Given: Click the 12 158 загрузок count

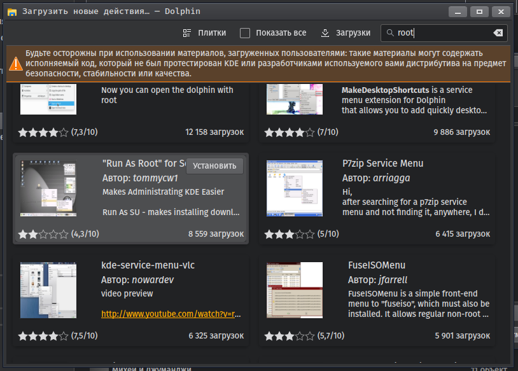Looking at the screenshot, I should click(x=214, y=132).
